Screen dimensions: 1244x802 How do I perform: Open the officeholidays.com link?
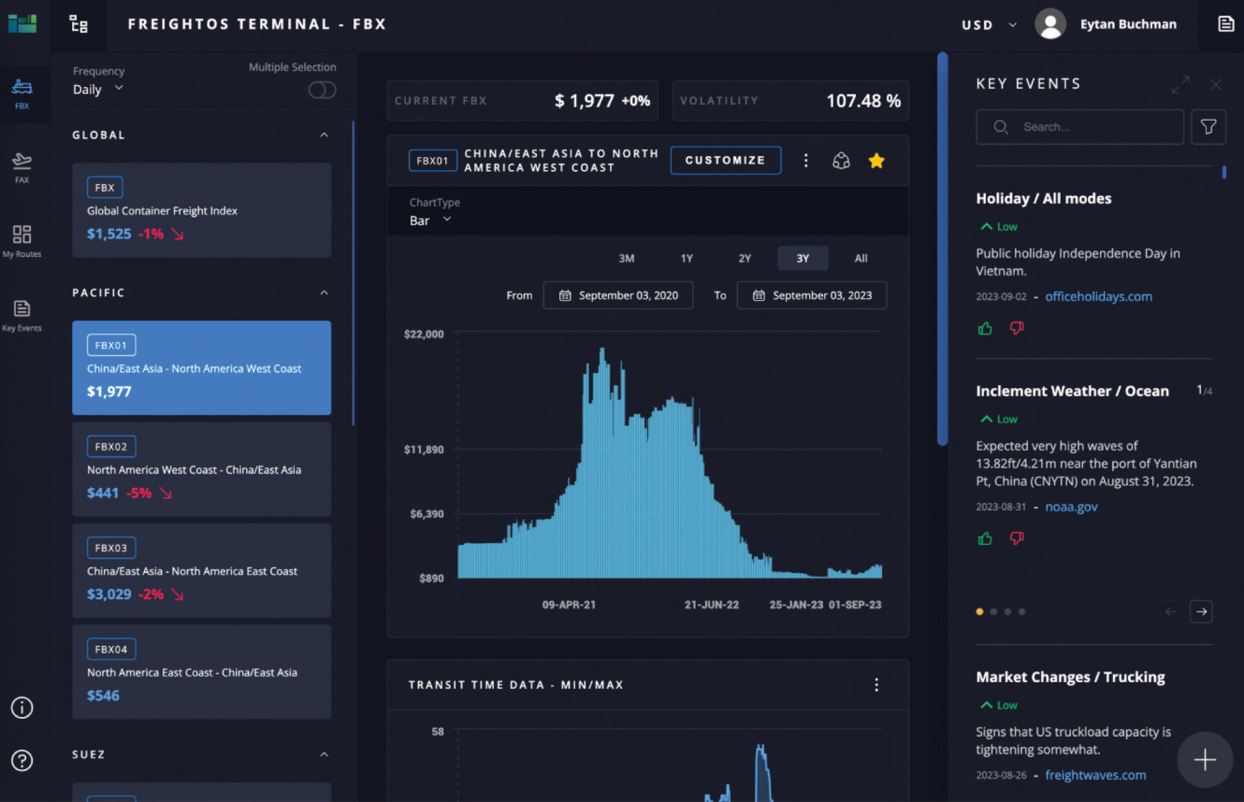1098,296
